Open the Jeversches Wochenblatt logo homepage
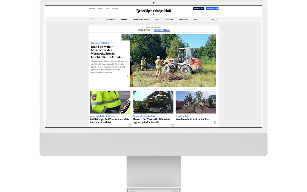The height and width of the screenshot is (192, 307). [x=153, y=11]
